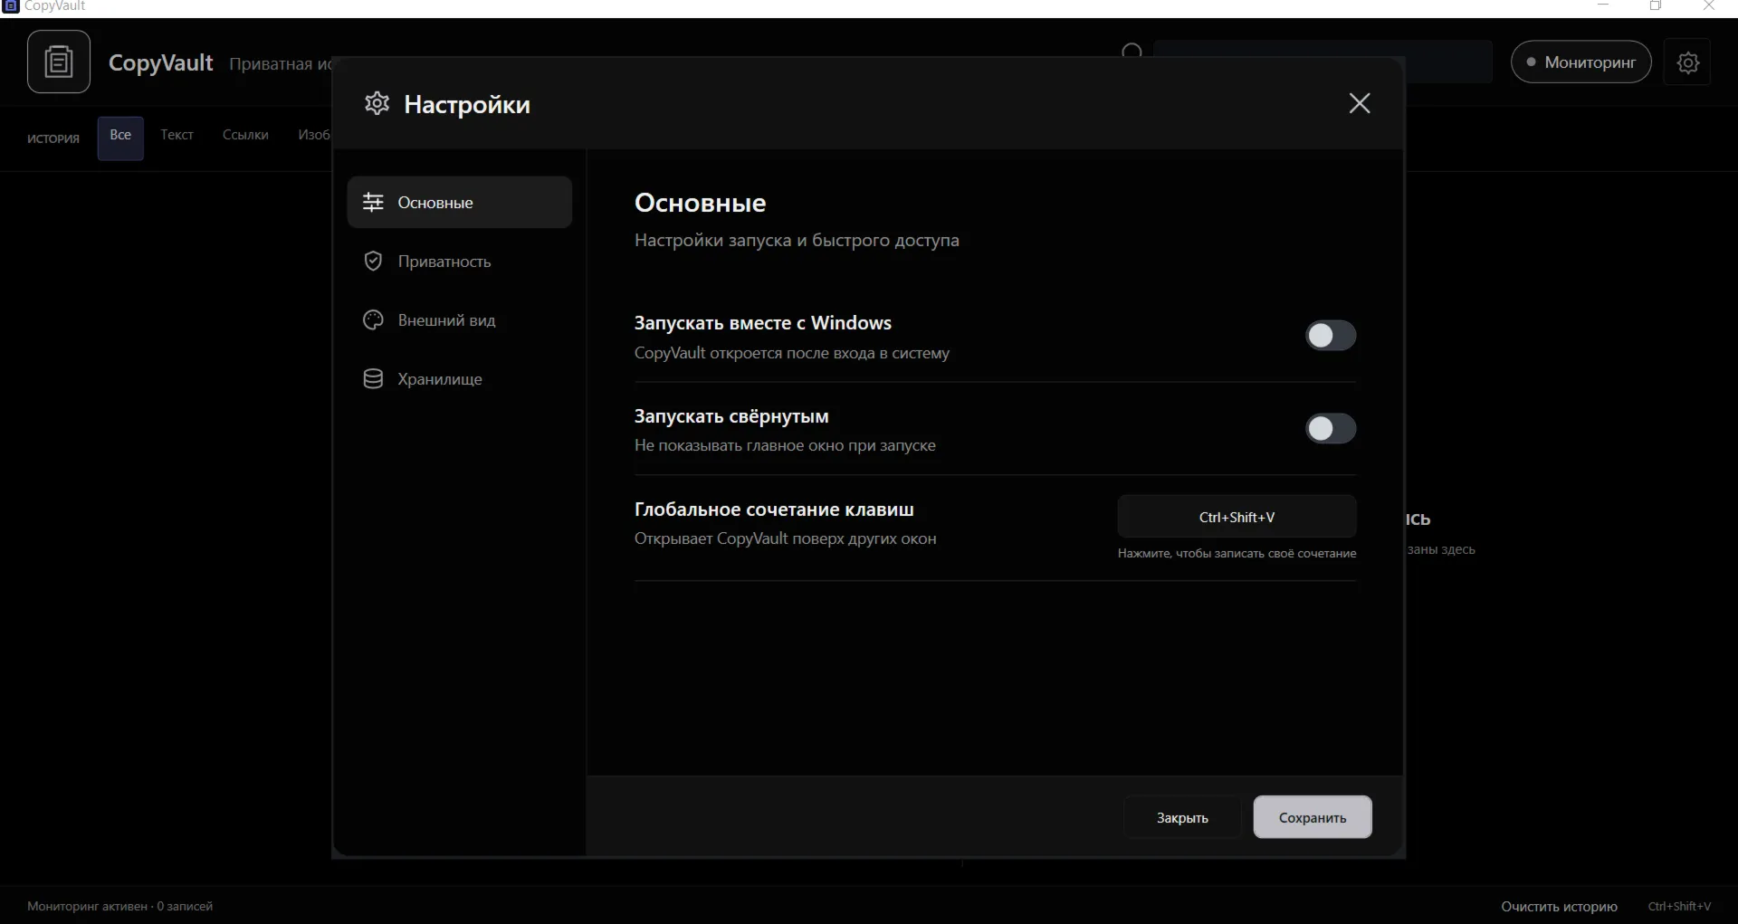Select the Все history filter tab

120,138
